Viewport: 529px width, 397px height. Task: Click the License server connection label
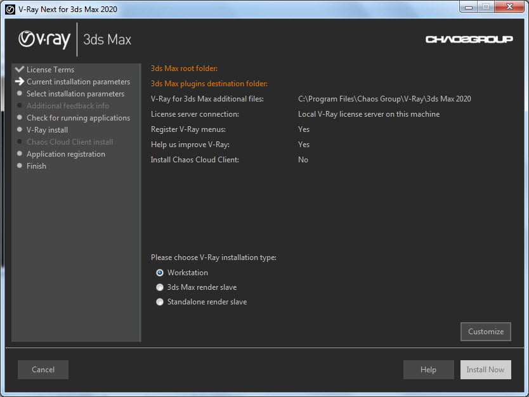tap(195, 114)
